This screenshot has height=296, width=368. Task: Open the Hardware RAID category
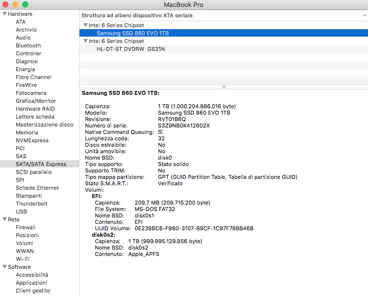click(x=35, y=109)
